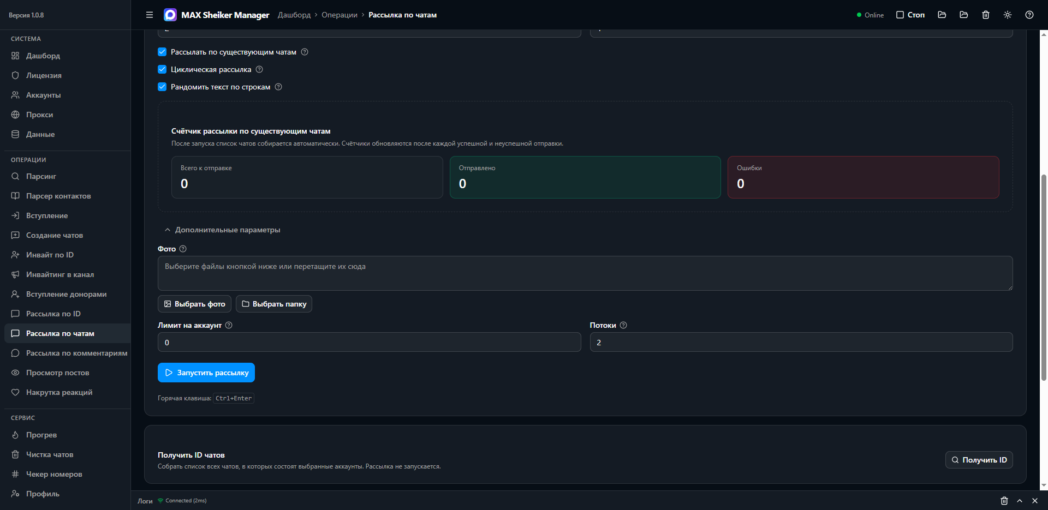The image size is (1048, 510).
Task: Click the 'Стоп' button in the header
Action: [x=910, y=15]
